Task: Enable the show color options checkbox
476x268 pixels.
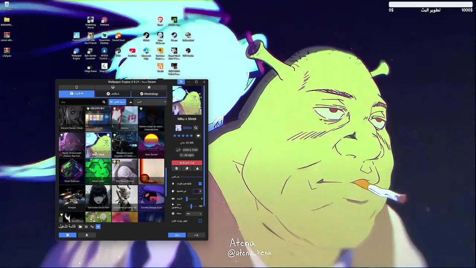Action: (200, 221)
